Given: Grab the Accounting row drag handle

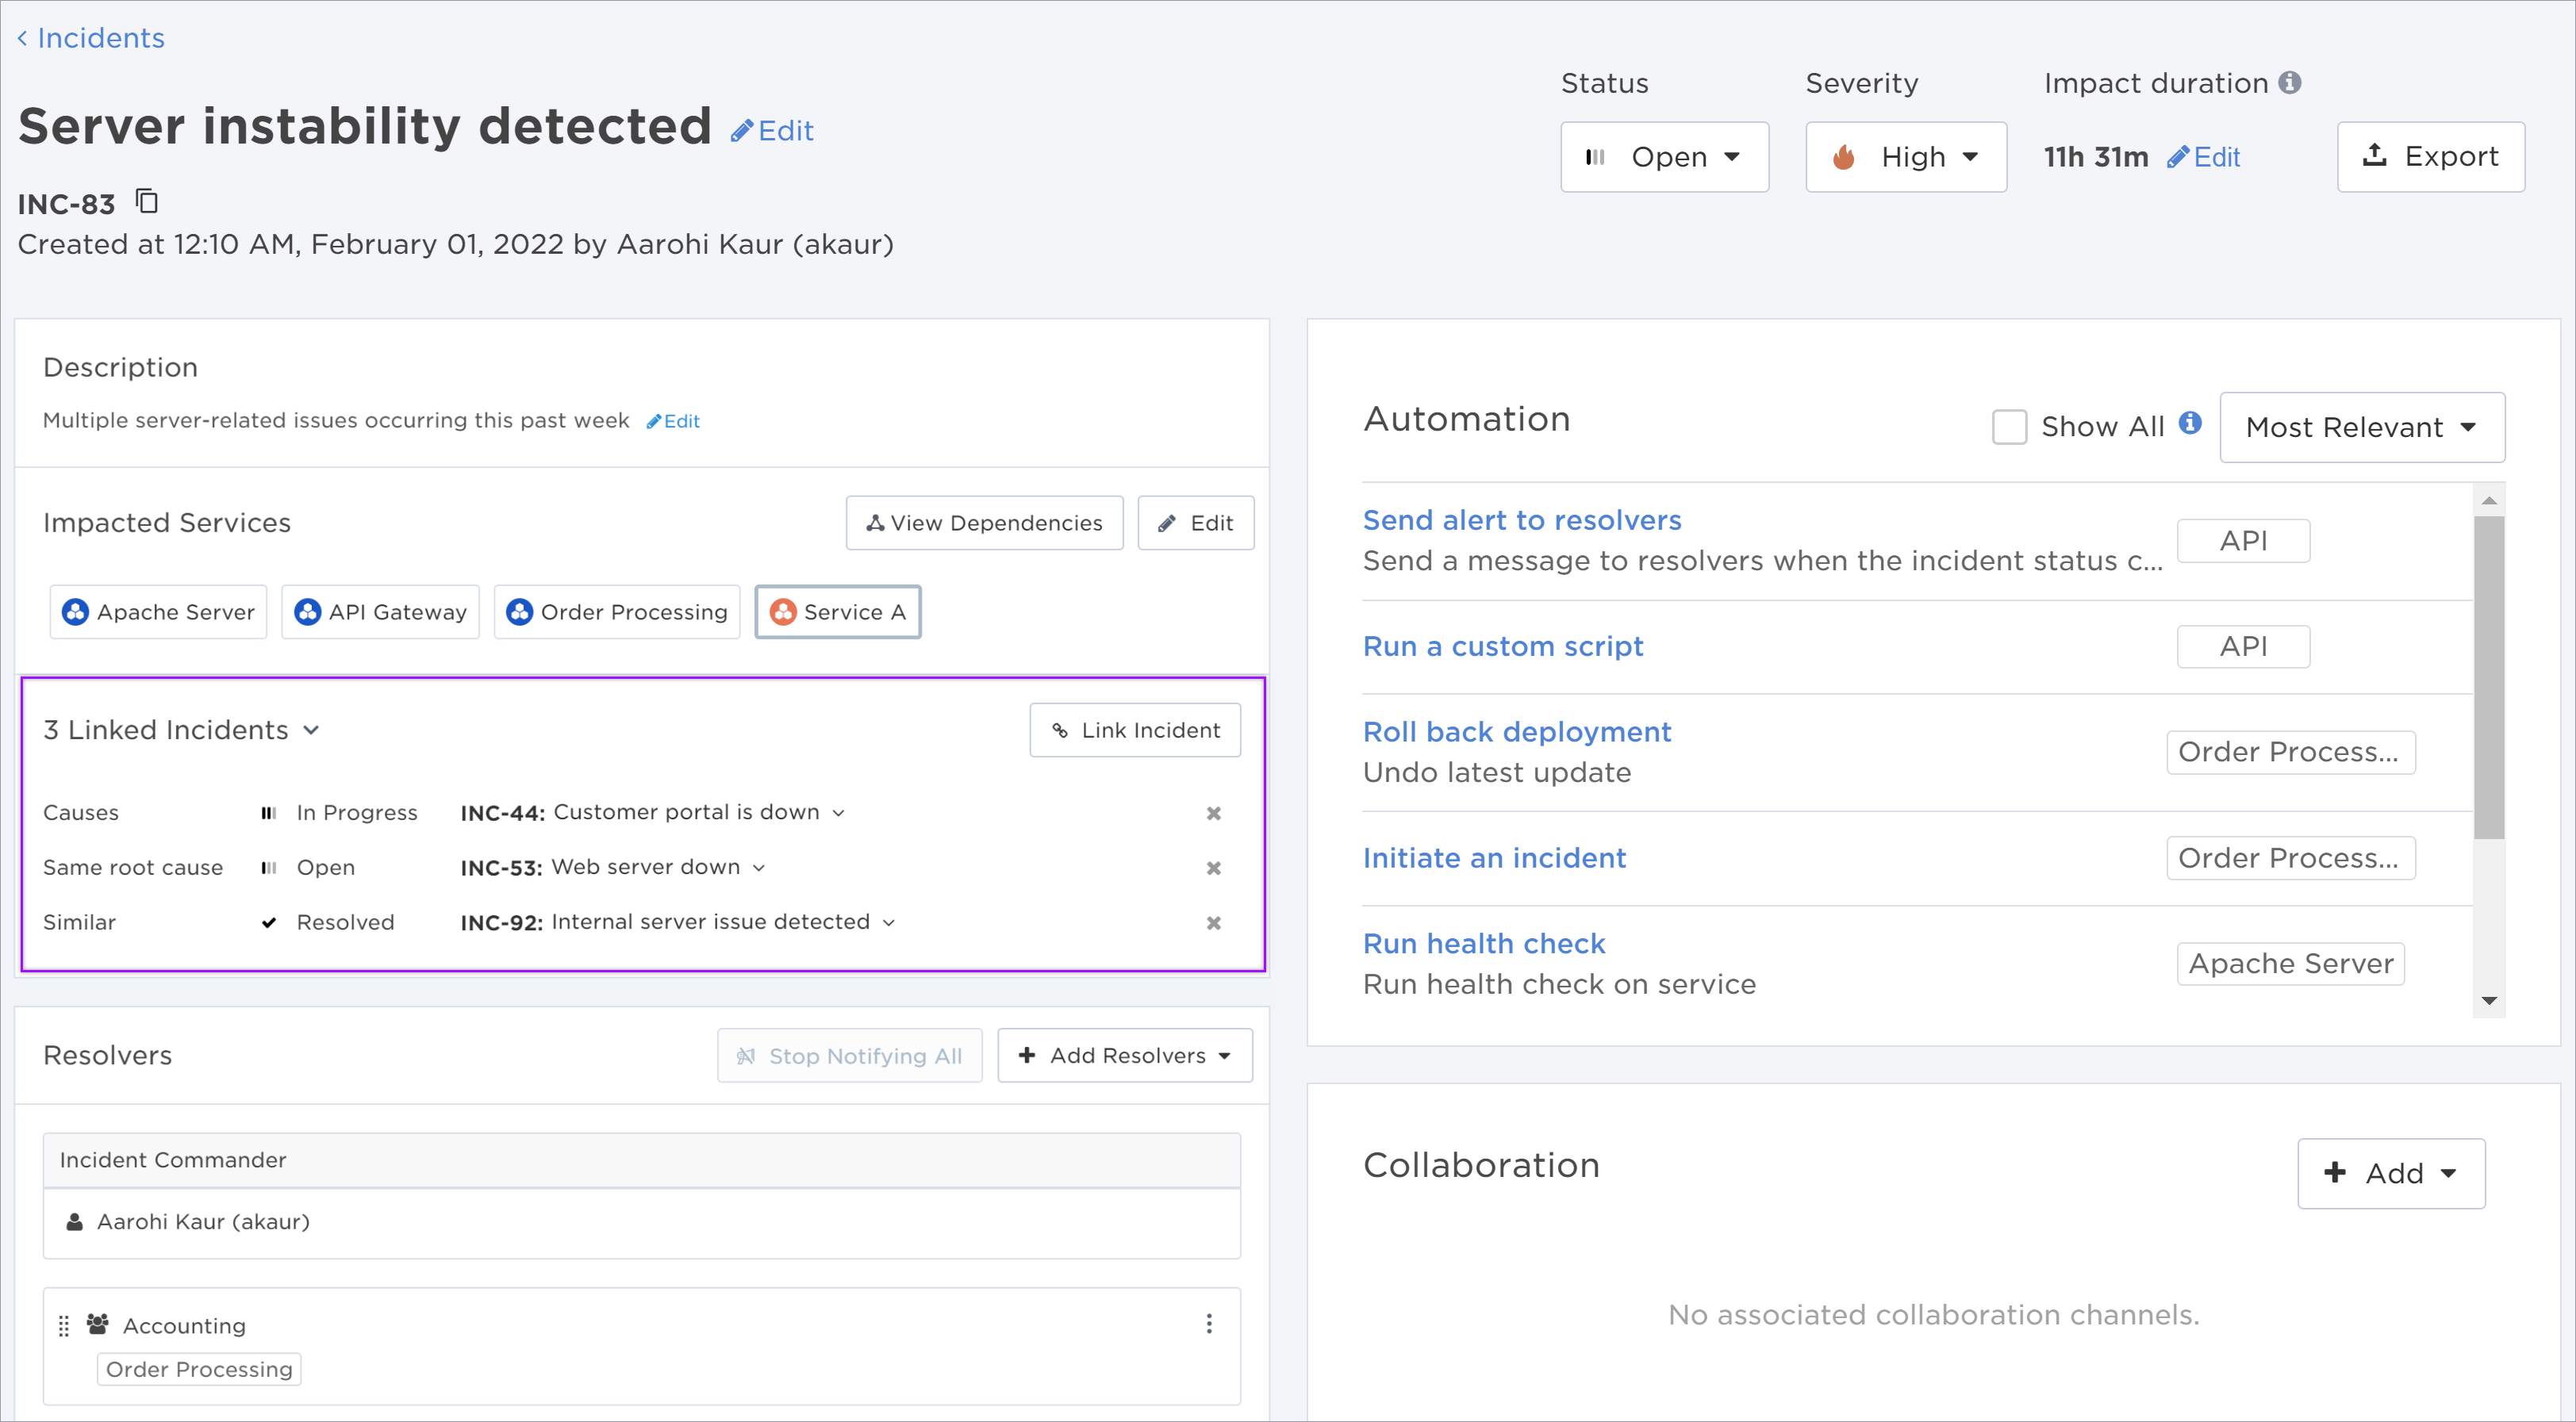Looking at the screenshot, I should click(x=64, y=1326).
